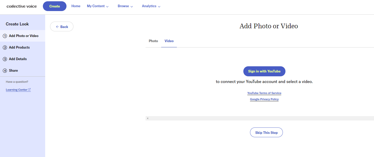Click the step 2 circled number icon

pyautogui.click(x=5, y=48)
